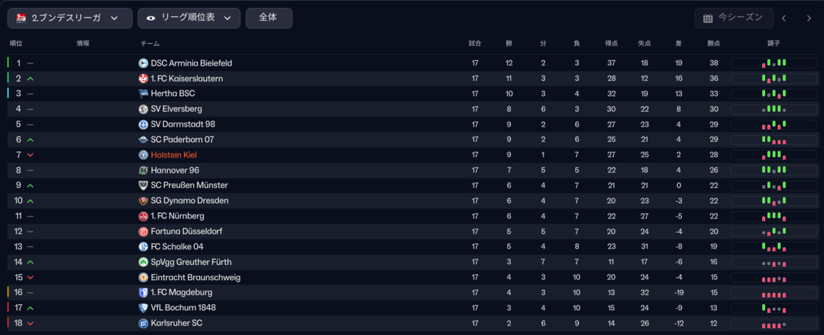The image size is (824, 335).
Task: Open the 今シーズン season selector
Action: coord(734,18)
